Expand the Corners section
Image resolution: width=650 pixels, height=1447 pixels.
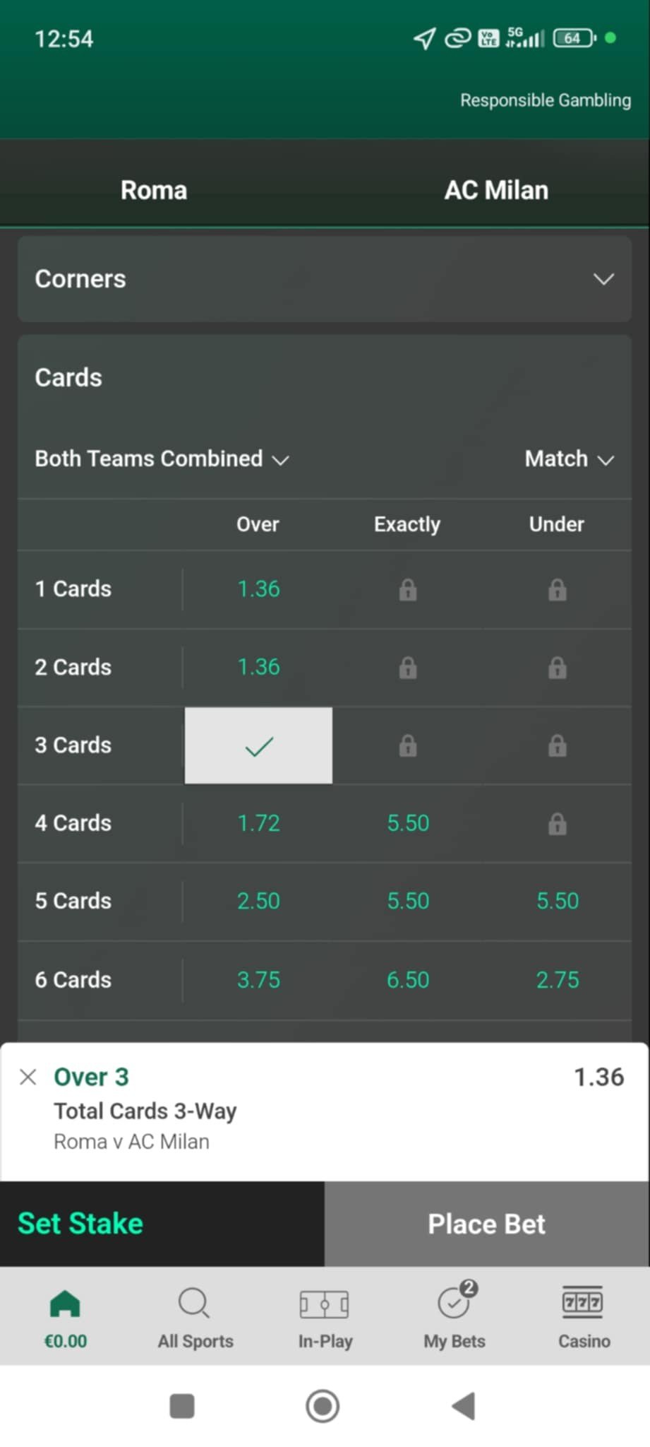[x=603, y=279]
